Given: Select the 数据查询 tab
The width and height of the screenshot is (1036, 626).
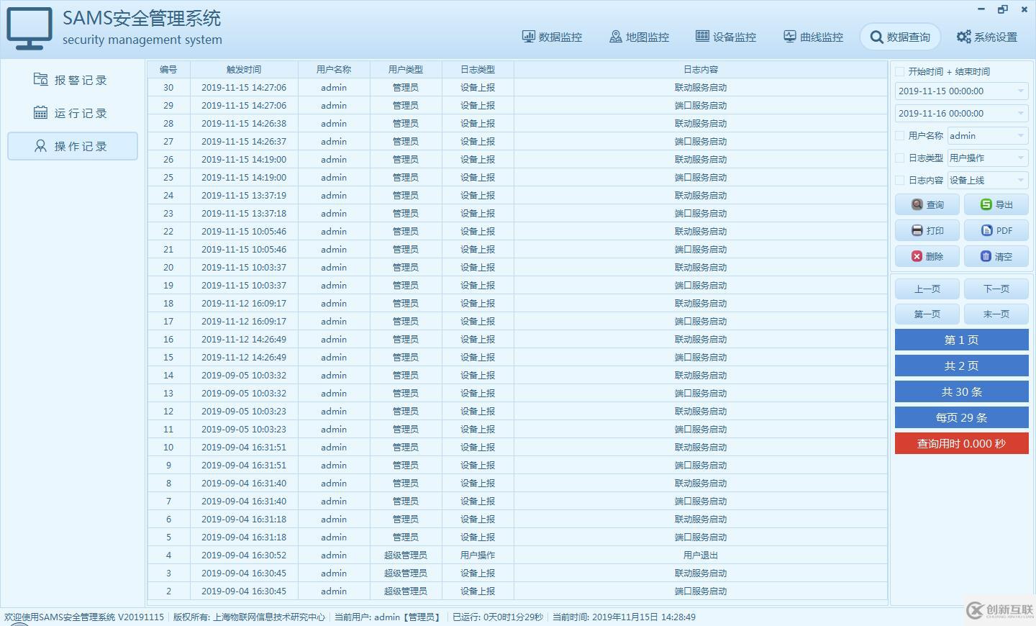Looking at the screenshot, I should coord(900,37).
